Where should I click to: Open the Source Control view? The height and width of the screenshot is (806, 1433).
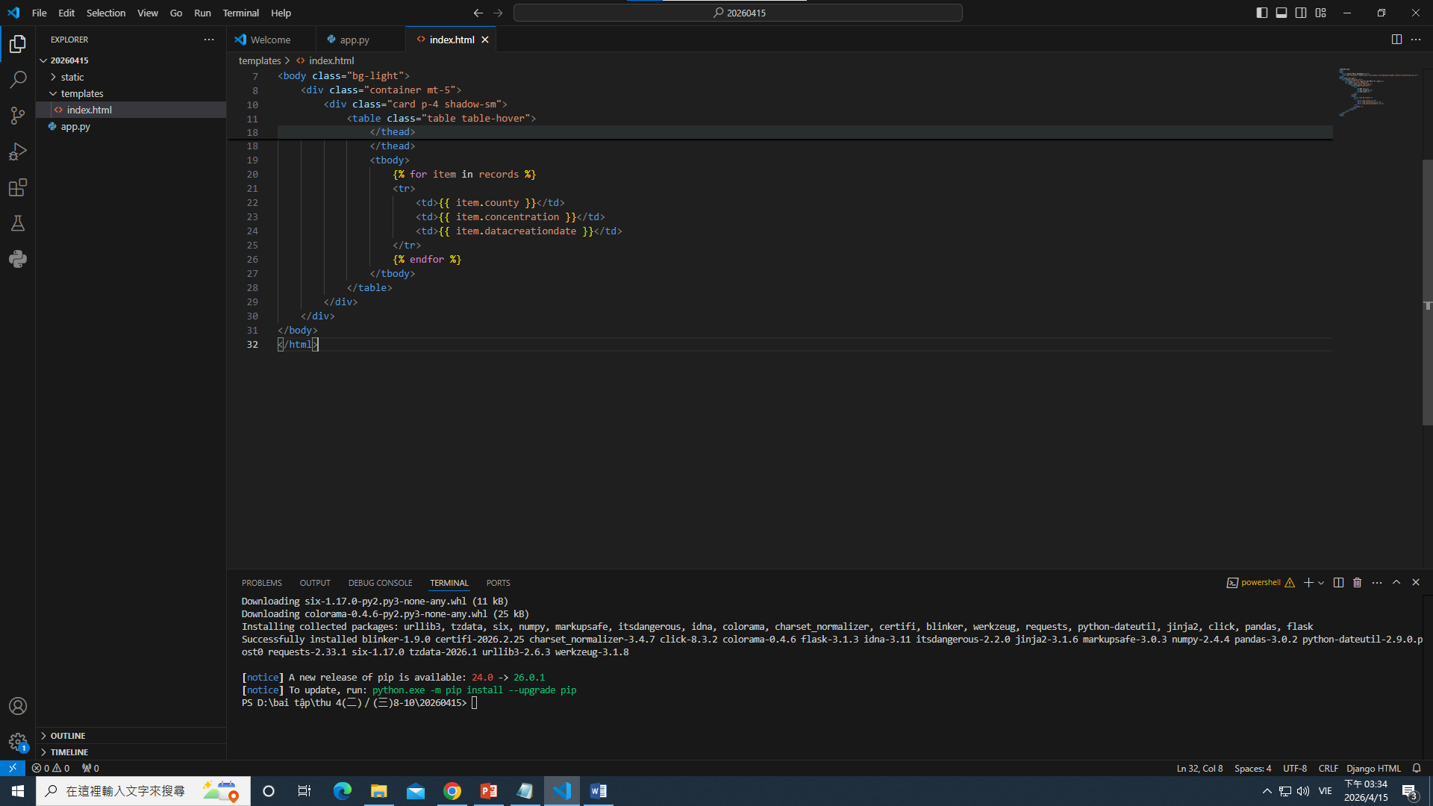click(18, 115)
